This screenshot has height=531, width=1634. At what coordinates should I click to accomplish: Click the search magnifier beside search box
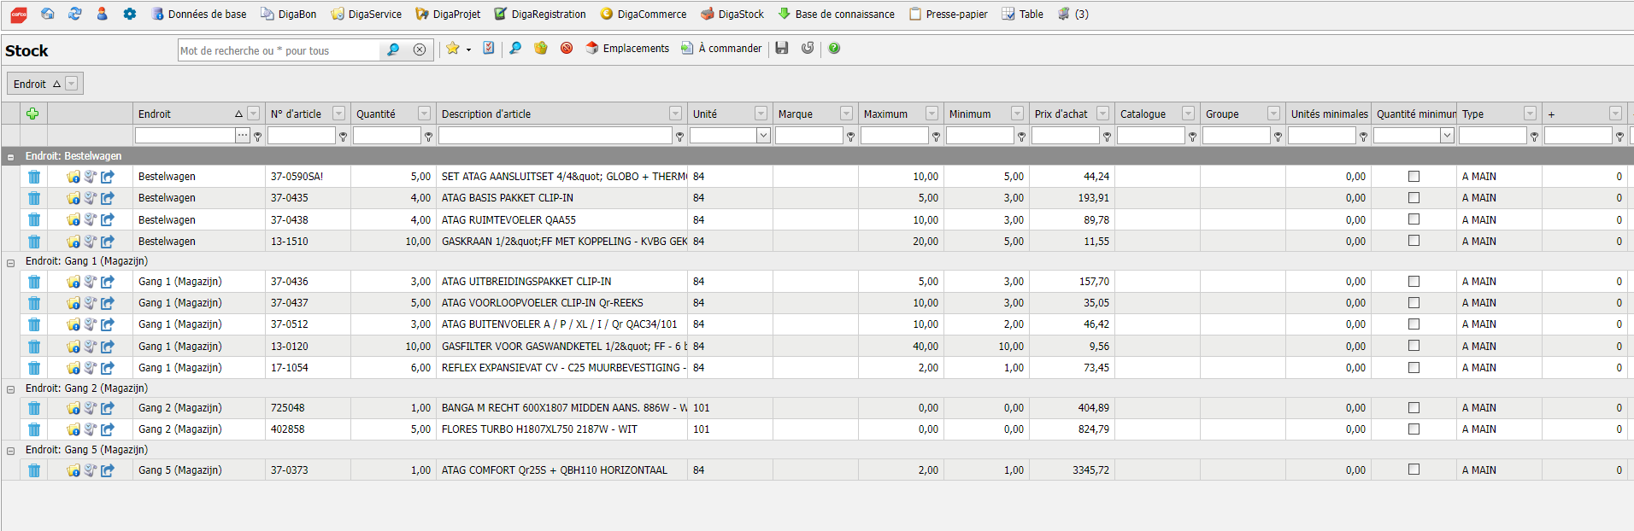(393, 50)
